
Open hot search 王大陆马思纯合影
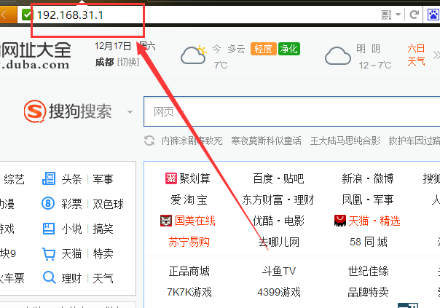tap(345, 141)
